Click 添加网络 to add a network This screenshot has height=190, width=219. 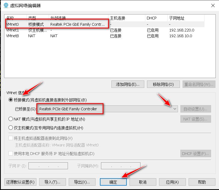click(128, 84)
